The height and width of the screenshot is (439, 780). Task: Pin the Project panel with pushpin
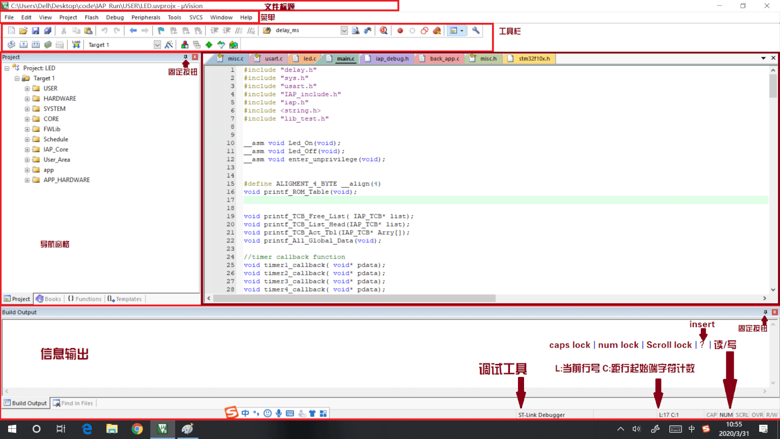click(185, 57)
